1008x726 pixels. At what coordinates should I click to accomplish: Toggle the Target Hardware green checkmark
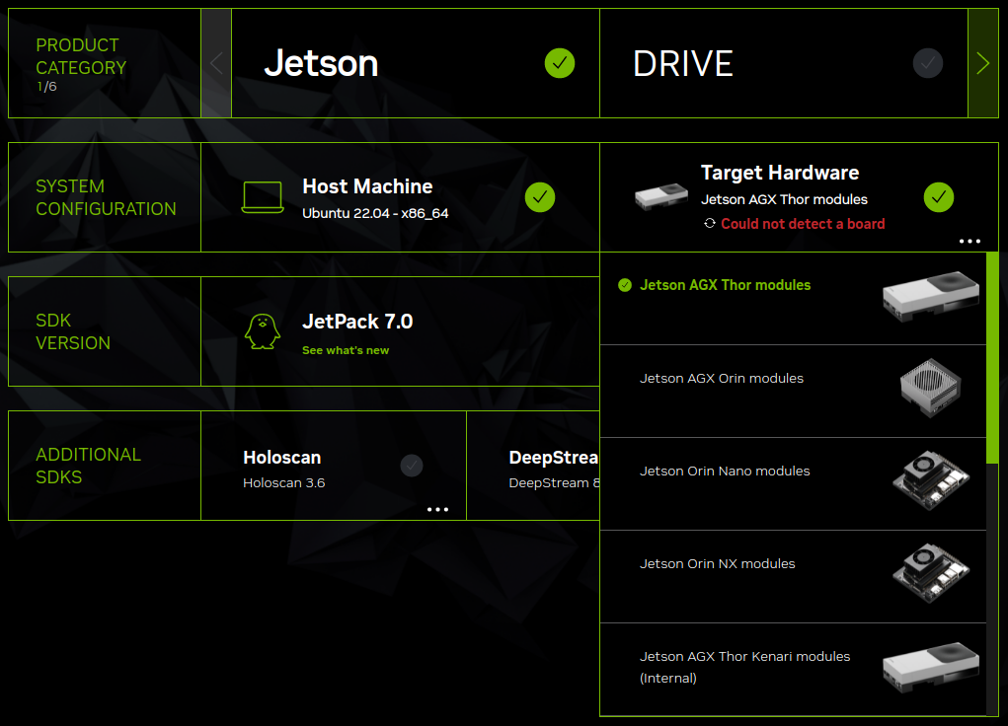[939, 197]
